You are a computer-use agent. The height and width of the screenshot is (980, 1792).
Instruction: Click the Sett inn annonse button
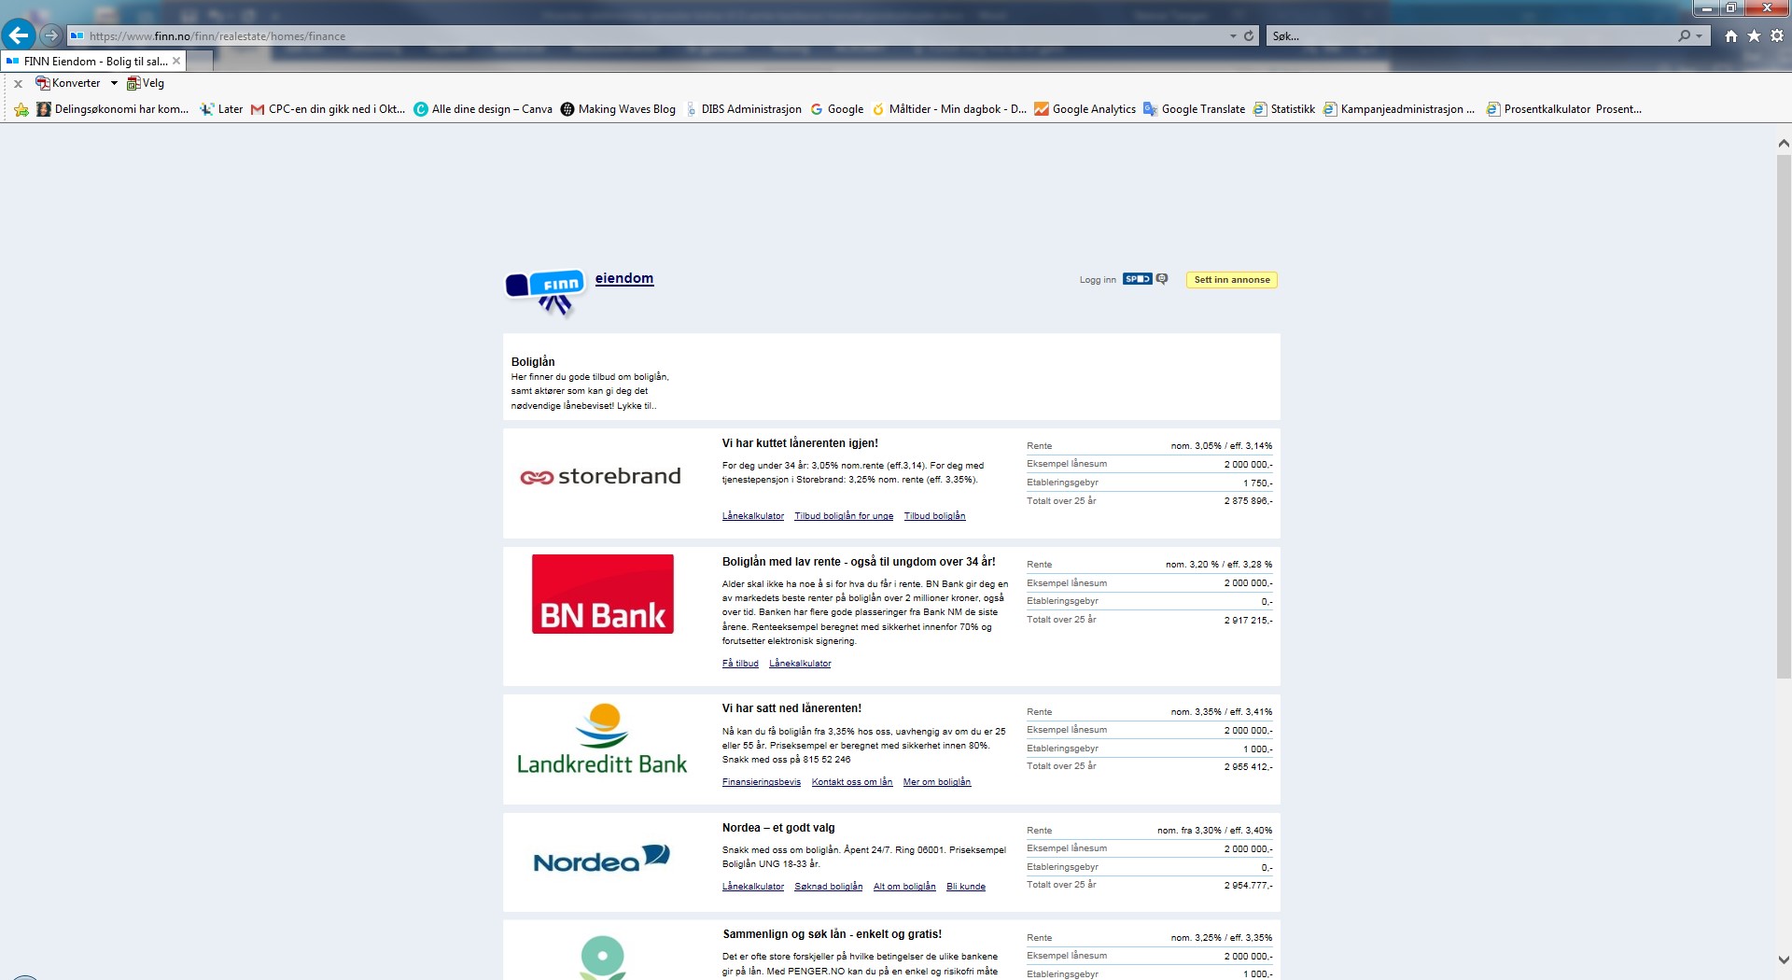tap(1232, 280)
